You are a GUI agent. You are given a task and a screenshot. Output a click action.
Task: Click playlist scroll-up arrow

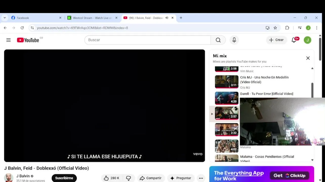click(312, 68)
